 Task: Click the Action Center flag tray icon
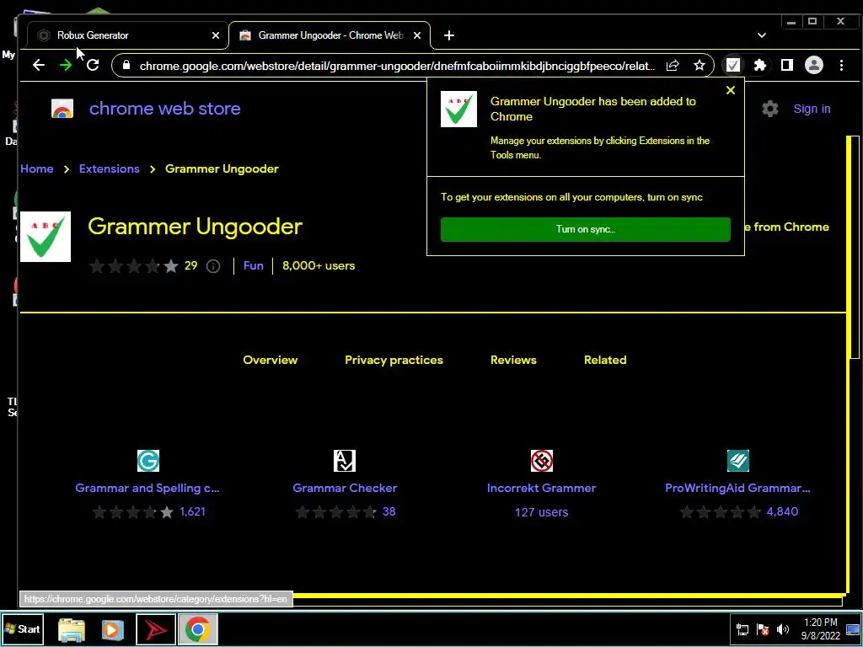(762, 629)
